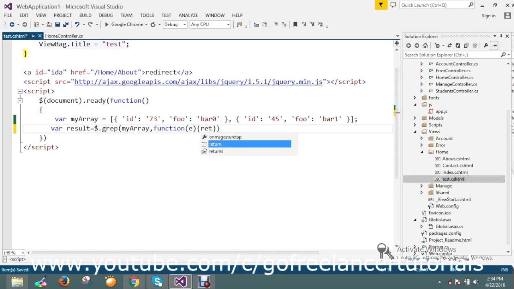Screen dimensions: 514x289
Task: Click the browser Refresh toolbar icon
Action: (x=153, y=24)
